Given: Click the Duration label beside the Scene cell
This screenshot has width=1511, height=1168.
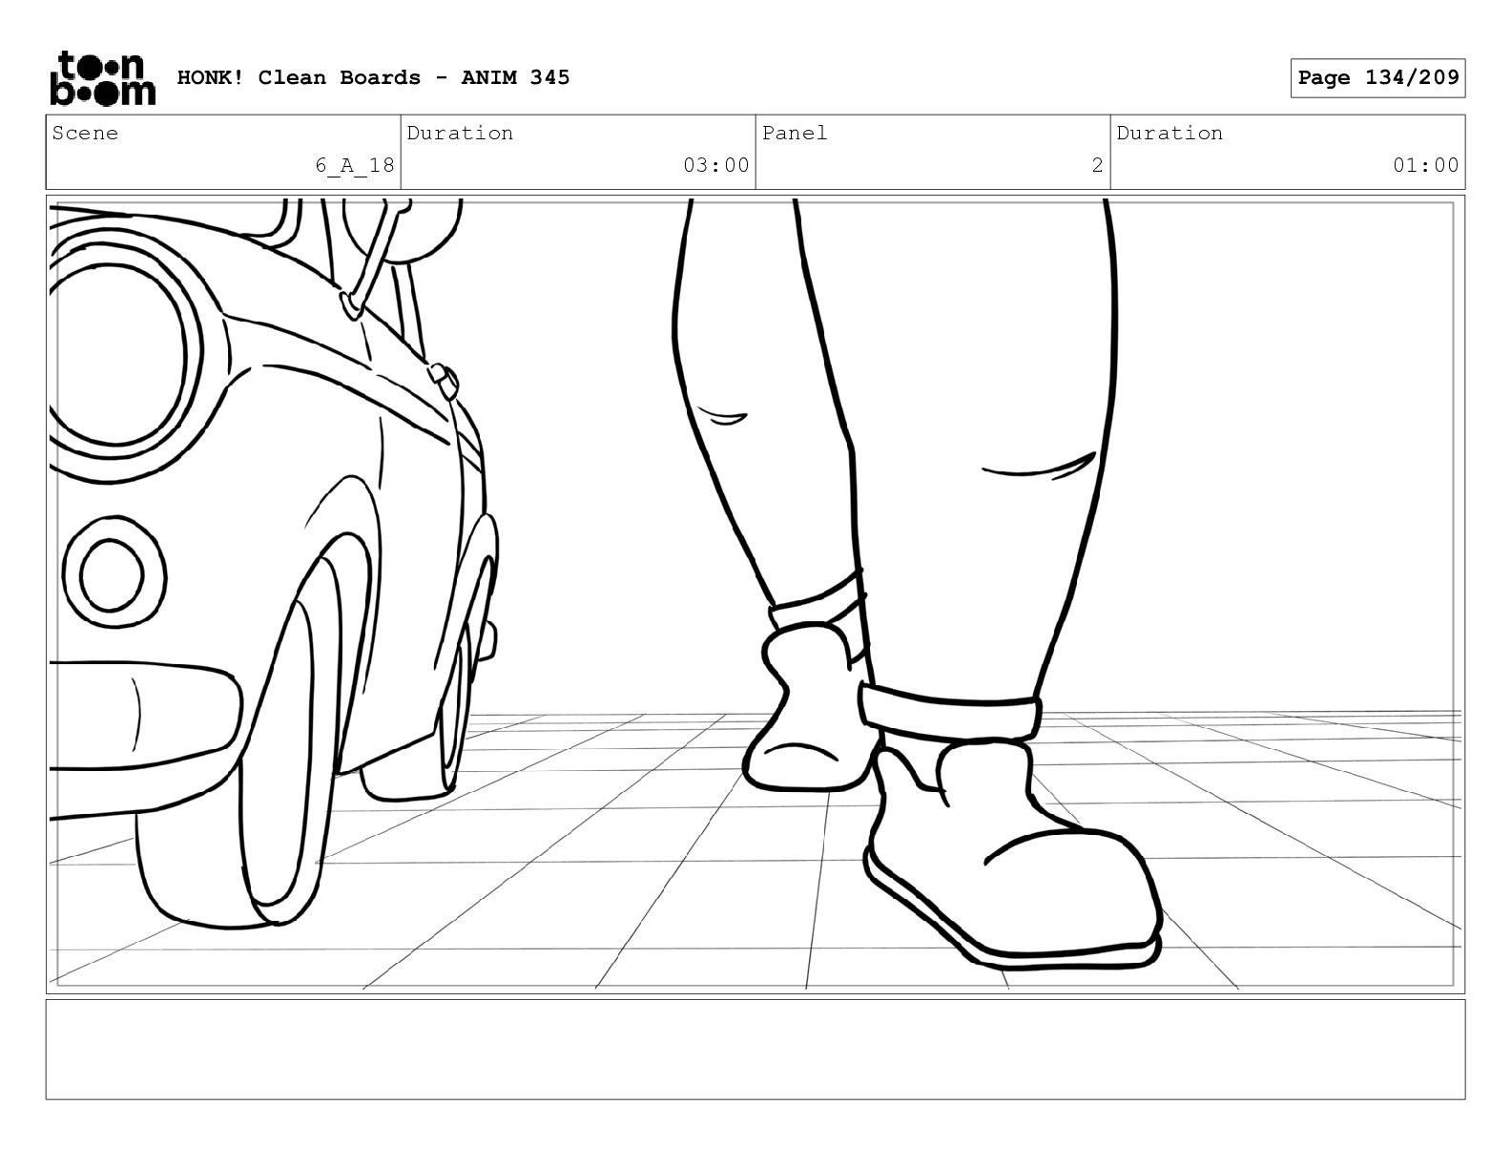Looking at the screenshot, I should 460,134.
